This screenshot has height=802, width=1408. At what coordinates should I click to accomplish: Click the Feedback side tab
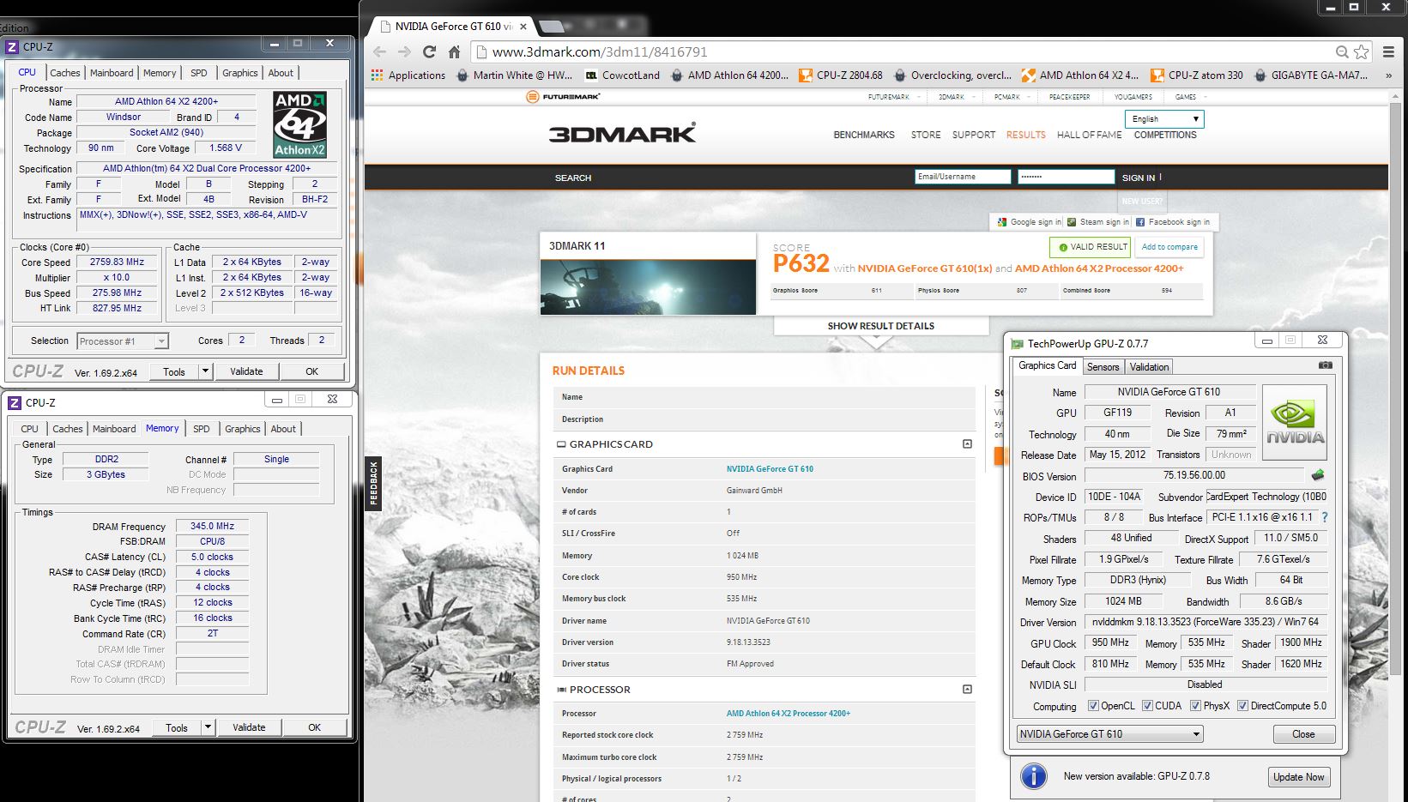(373, 483)
